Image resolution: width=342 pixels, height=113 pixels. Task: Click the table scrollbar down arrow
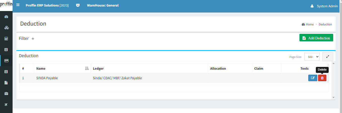pyautogui.click(x=333, y=97)
